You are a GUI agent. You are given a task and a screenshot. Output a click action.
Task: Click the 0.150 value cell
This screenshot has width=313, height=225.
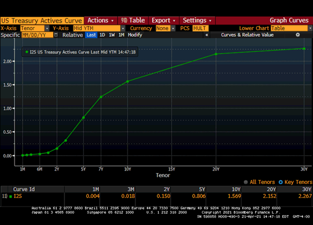coord(164,196)
